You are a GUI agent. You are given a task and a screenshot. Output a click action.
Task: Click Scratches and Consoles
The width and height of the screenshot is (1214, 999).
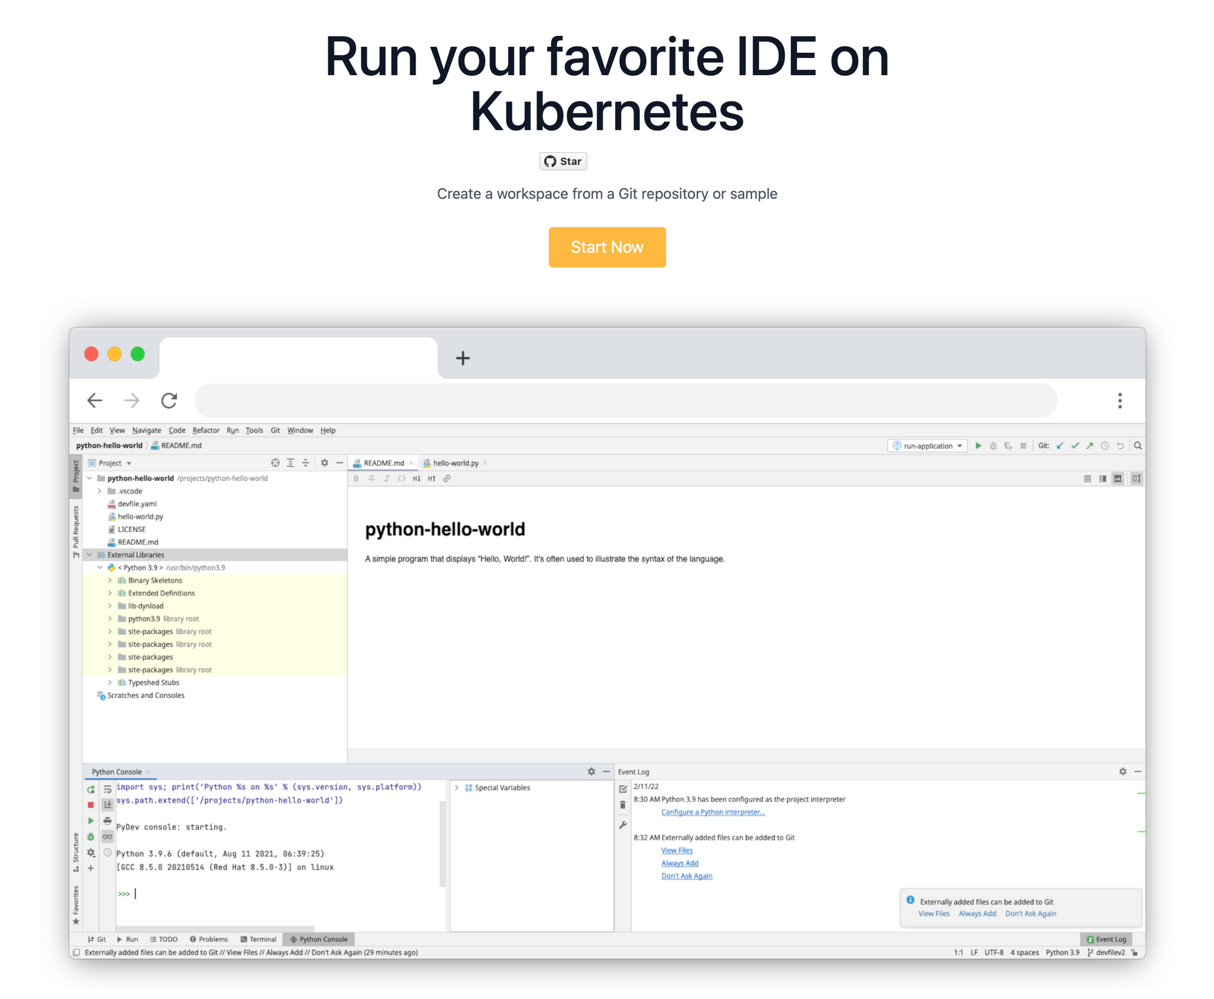[141, 696]
